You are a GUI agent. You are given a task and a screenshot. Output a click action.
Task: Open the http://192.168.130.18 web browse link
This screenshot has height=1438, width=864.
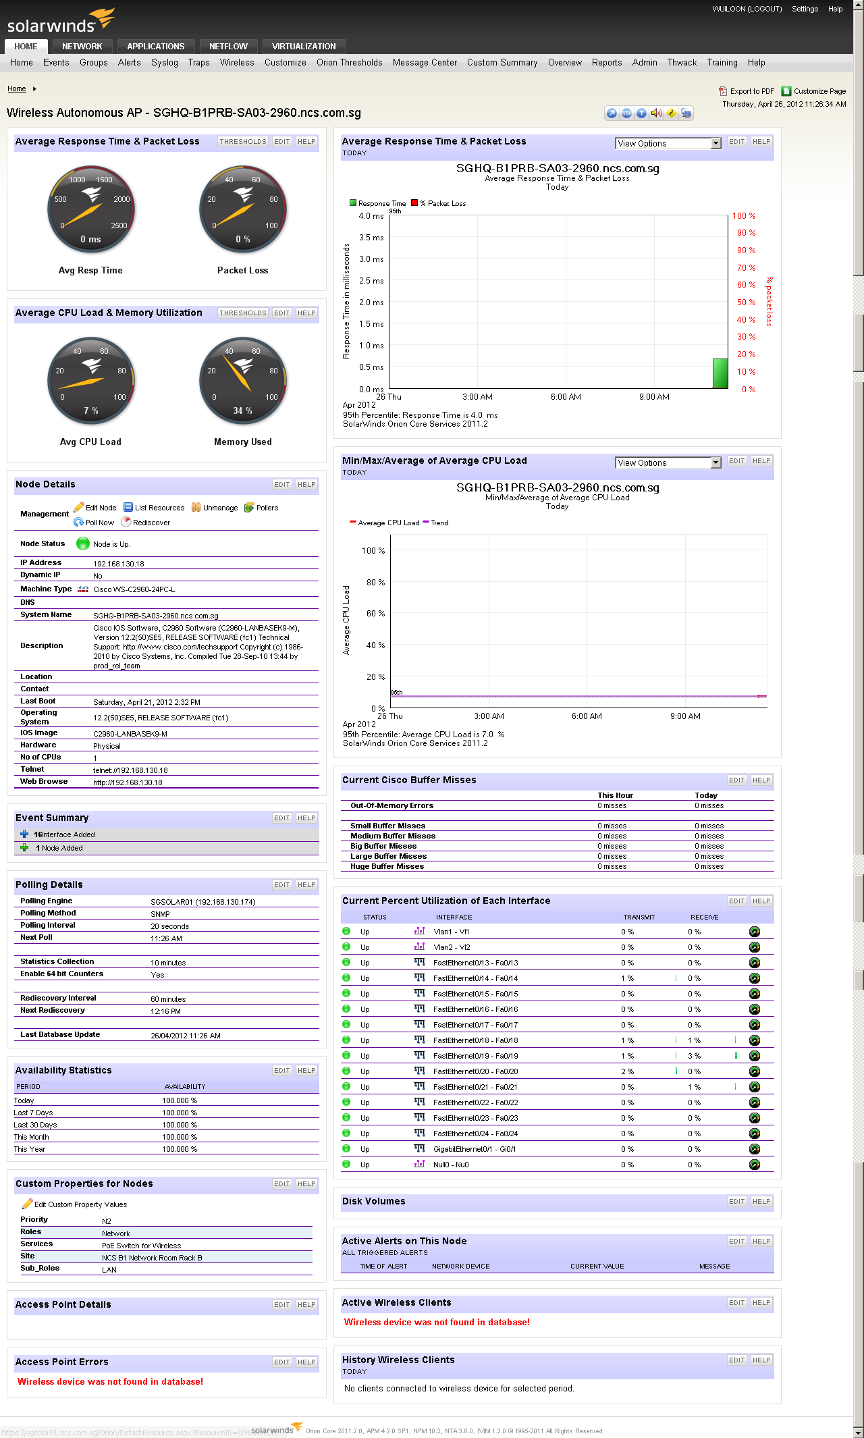128,782
